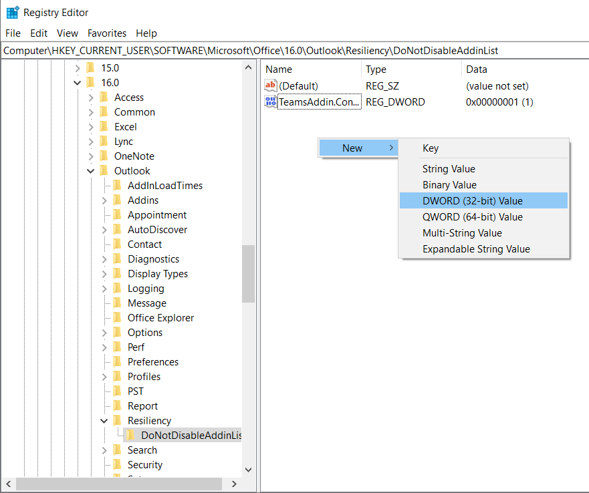The width and height of the screenshot is (589, 493).
Task: Click the OneNote folder icon
Action: [104, 156]
